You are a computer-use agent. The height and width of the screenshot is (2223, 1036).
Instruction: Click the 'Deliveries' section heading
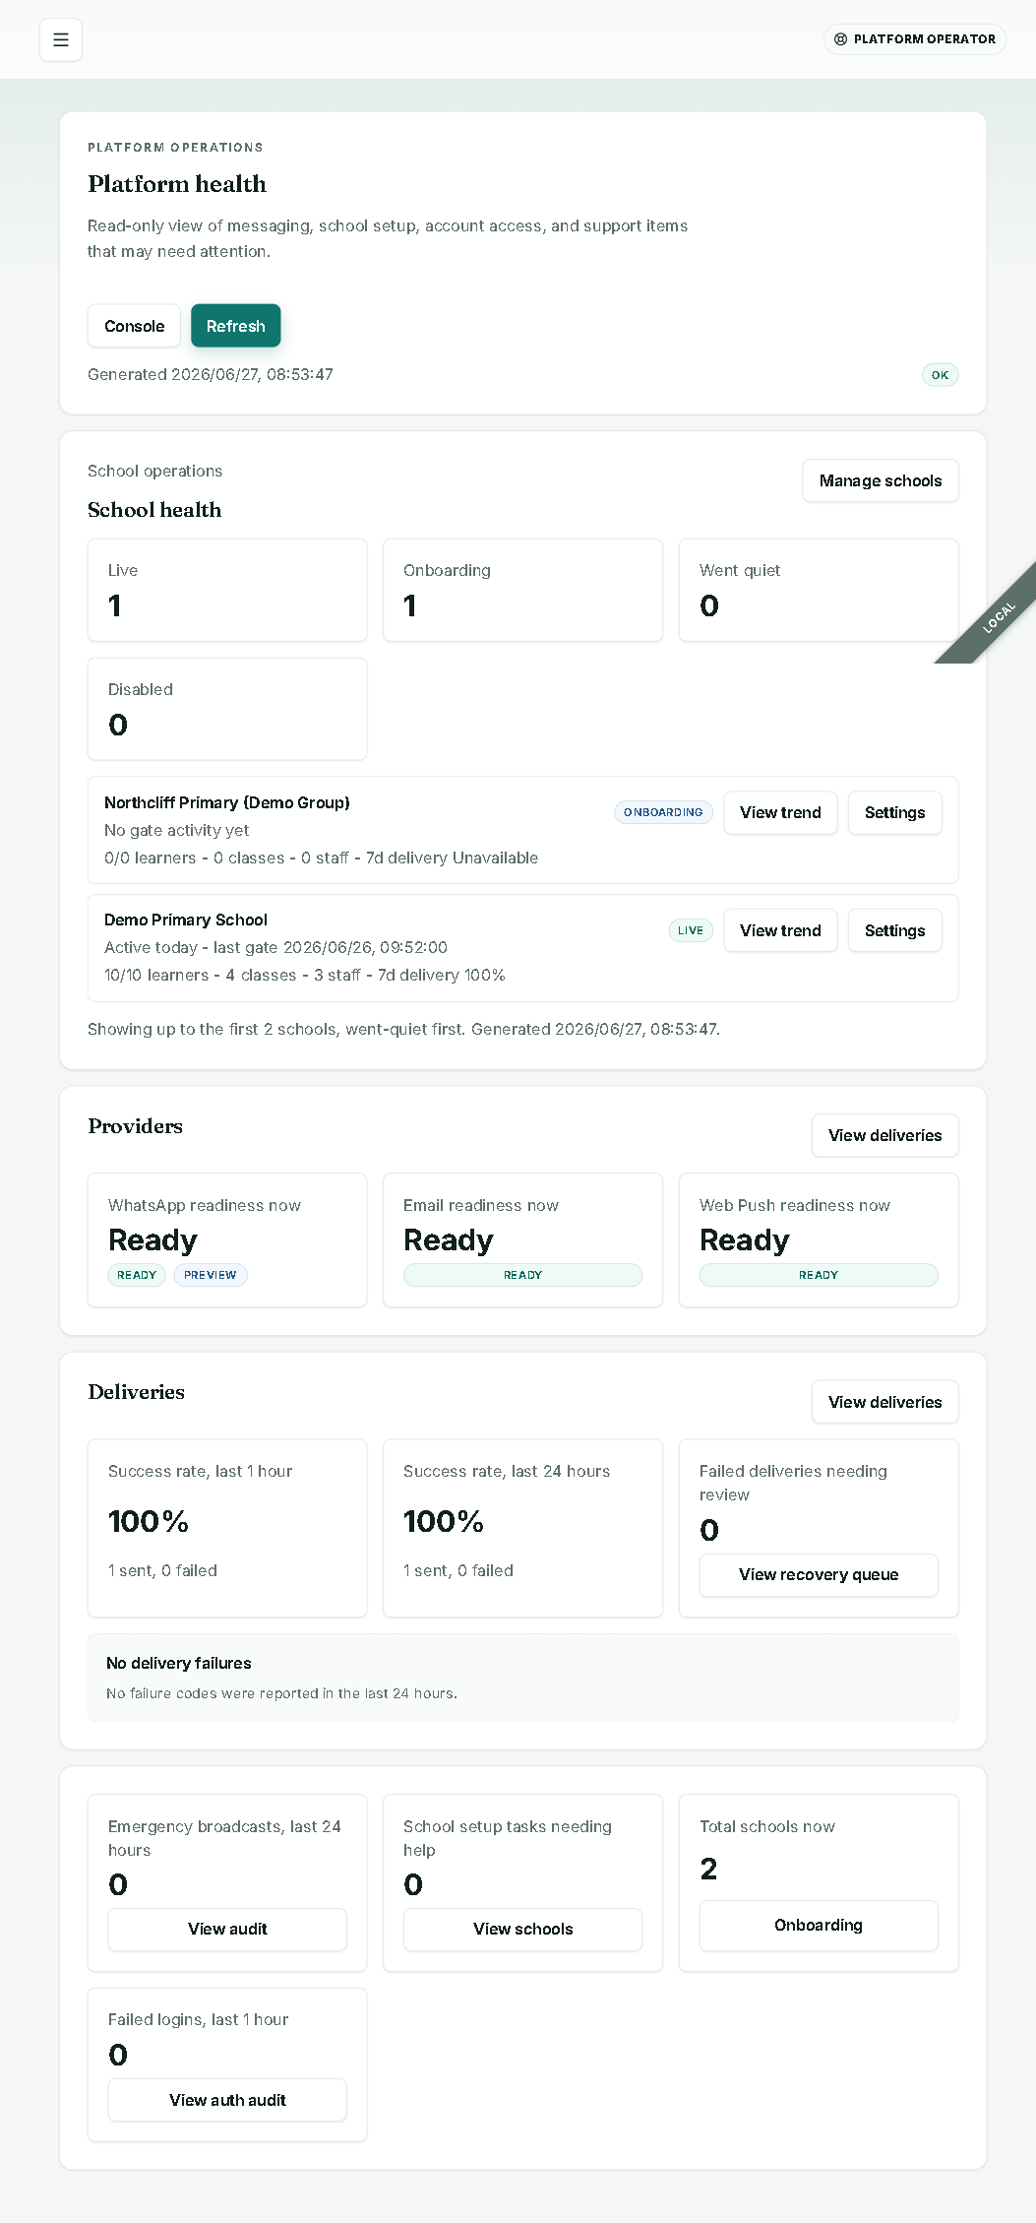pos(137,1392)
